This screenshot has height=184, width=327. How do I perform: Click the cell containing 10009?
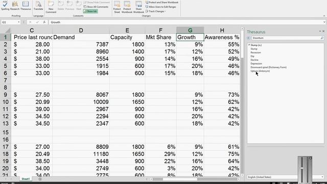pyautogui.click(x=81, y=102)
